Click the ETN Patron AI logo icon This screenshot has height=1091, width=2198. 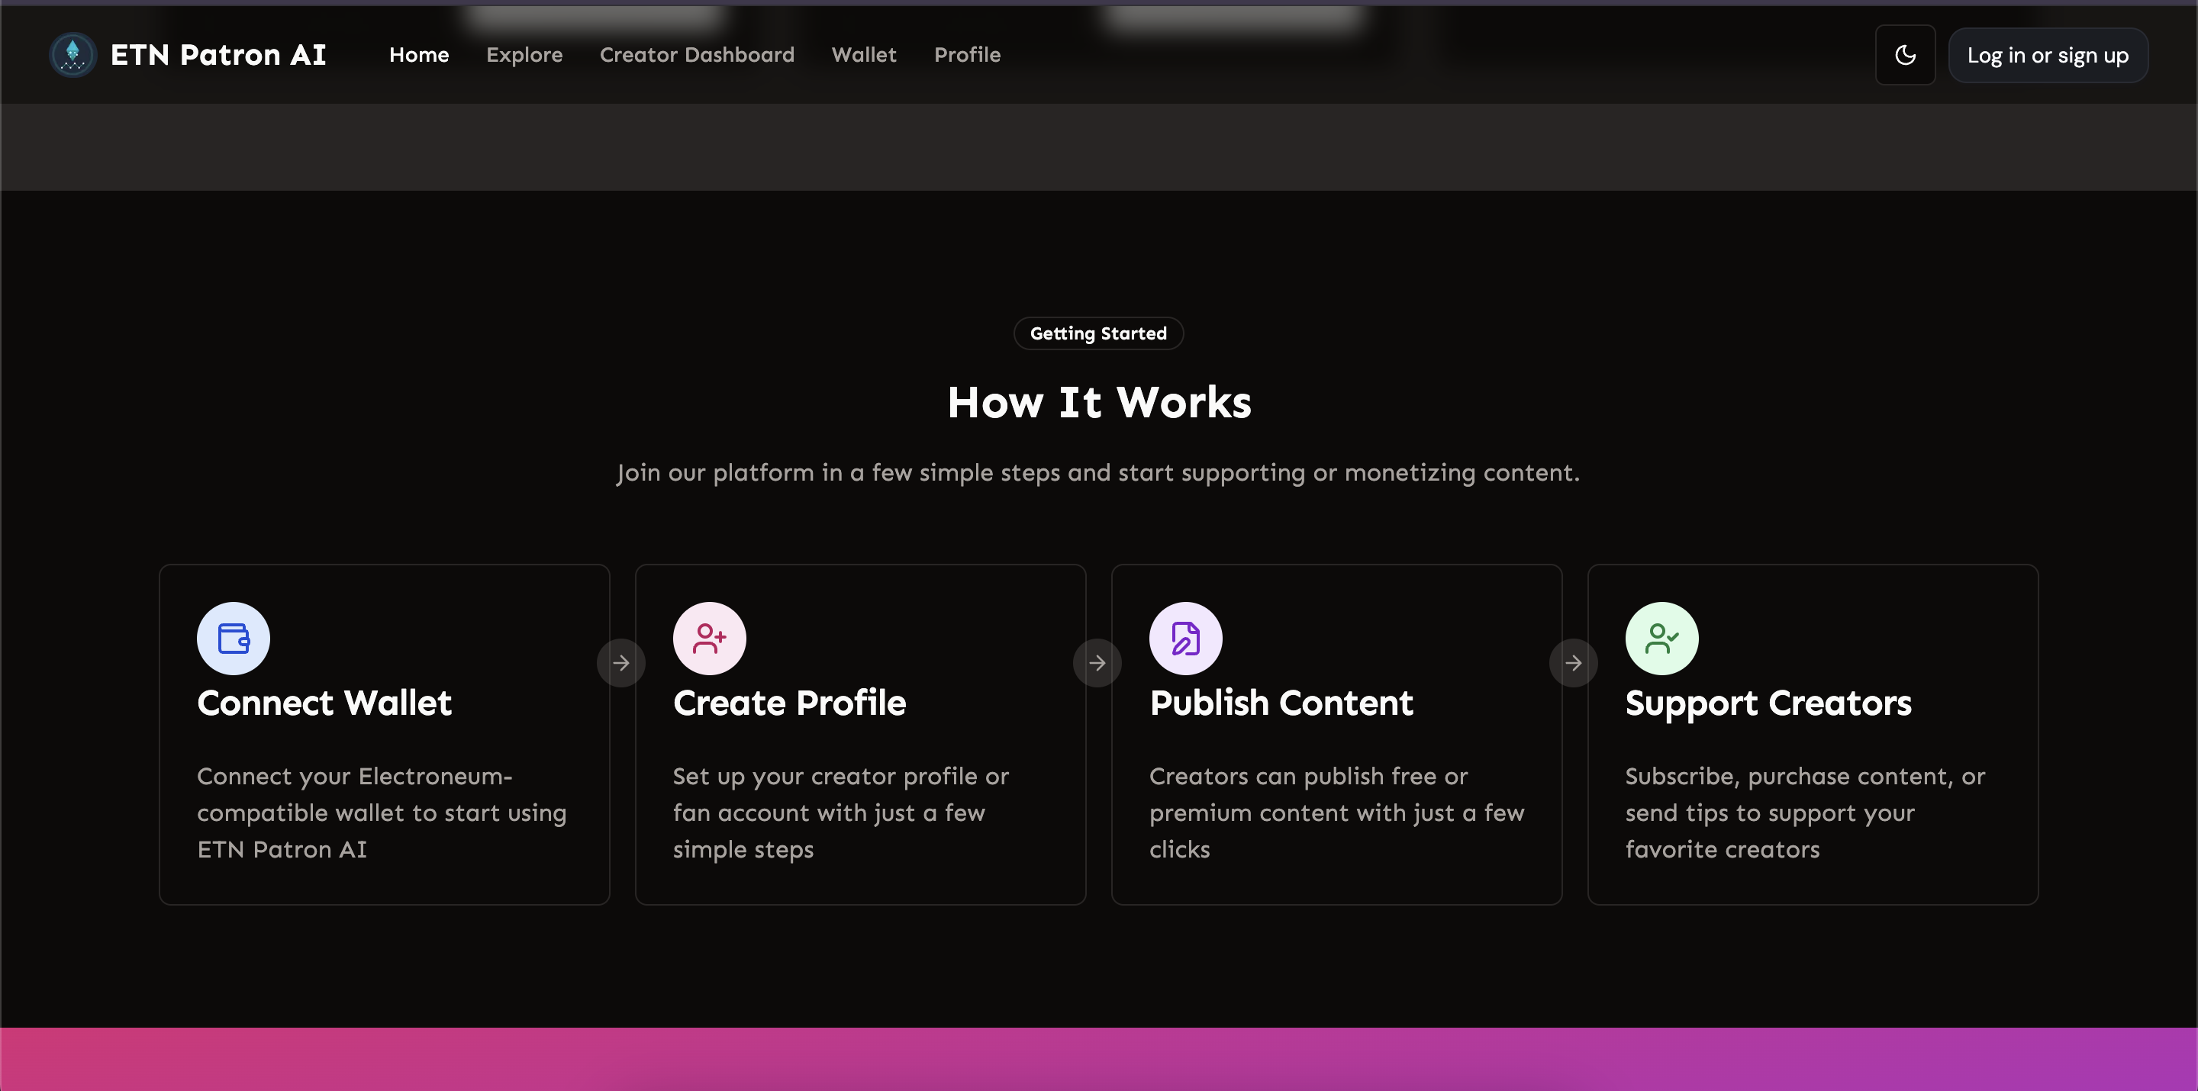click(73, 55)
